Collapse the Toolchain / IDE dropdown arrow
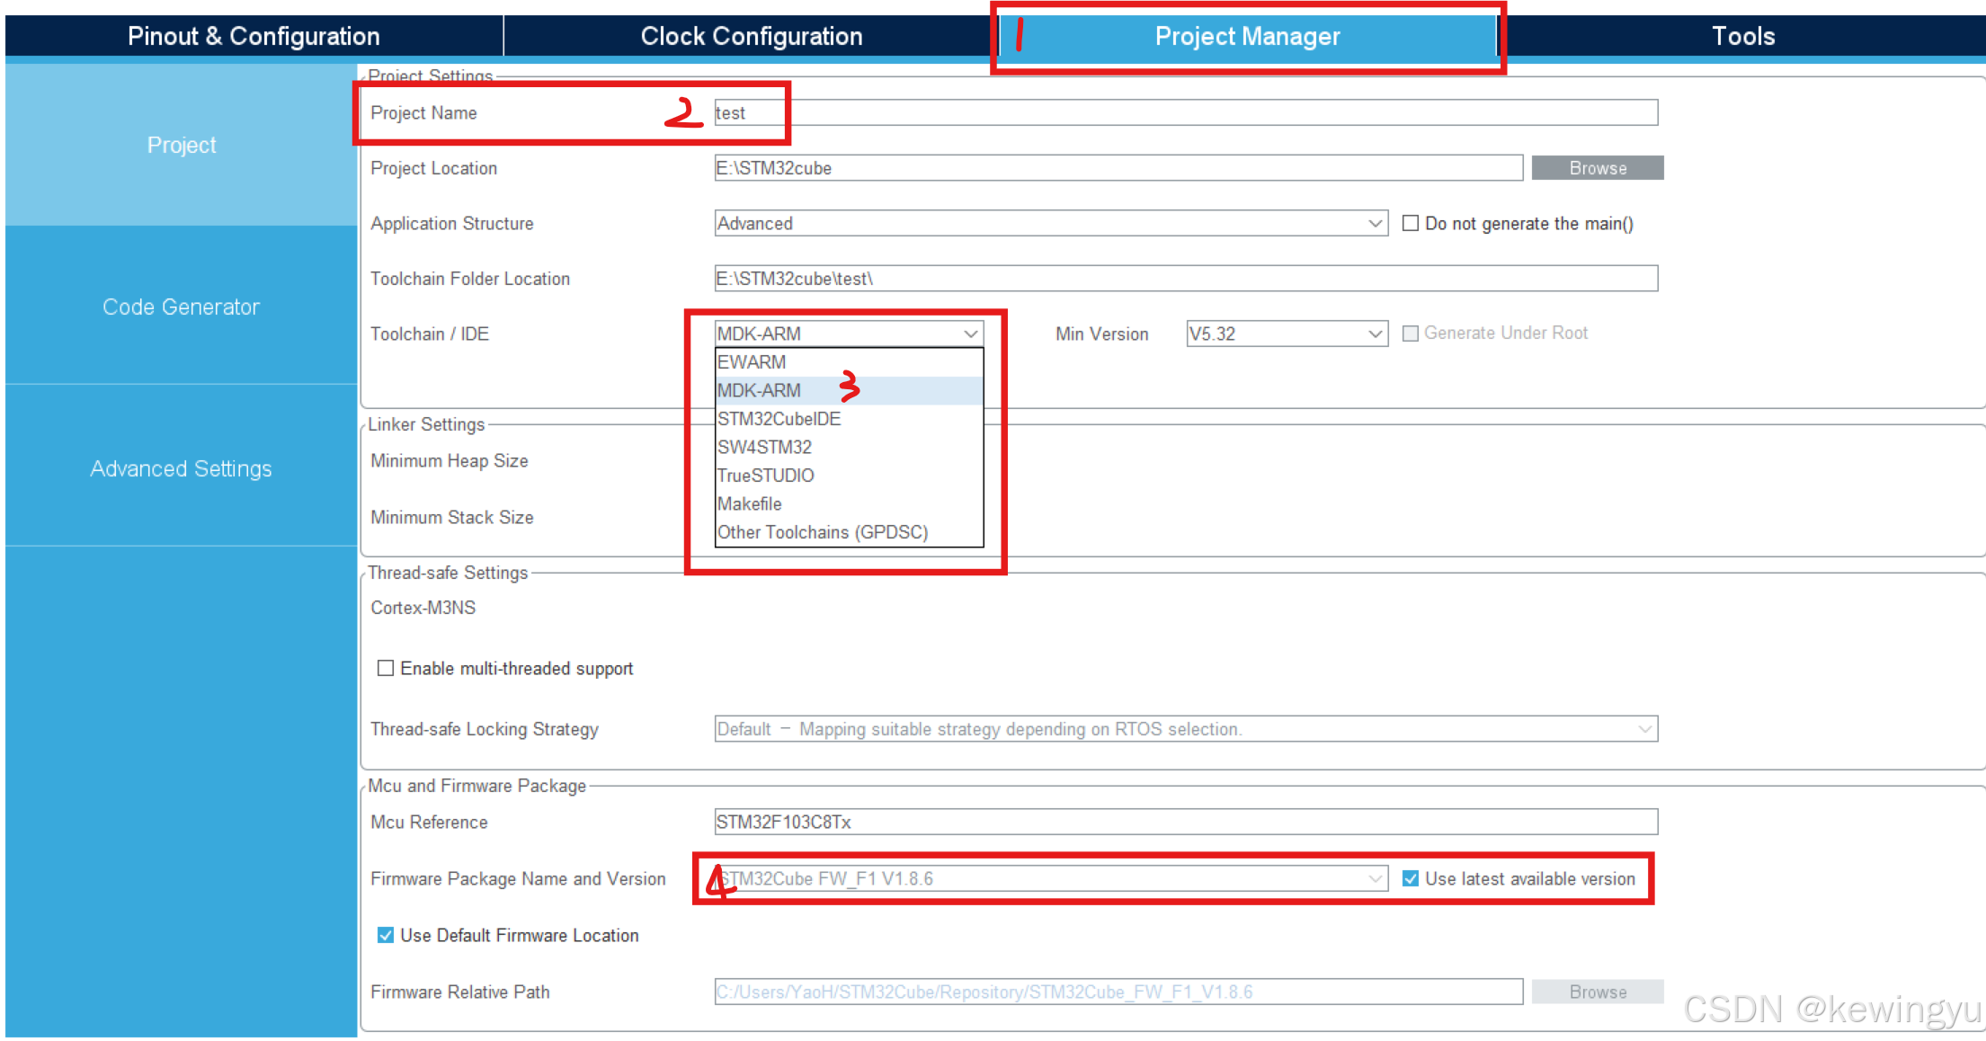 [x=970, y=334]
